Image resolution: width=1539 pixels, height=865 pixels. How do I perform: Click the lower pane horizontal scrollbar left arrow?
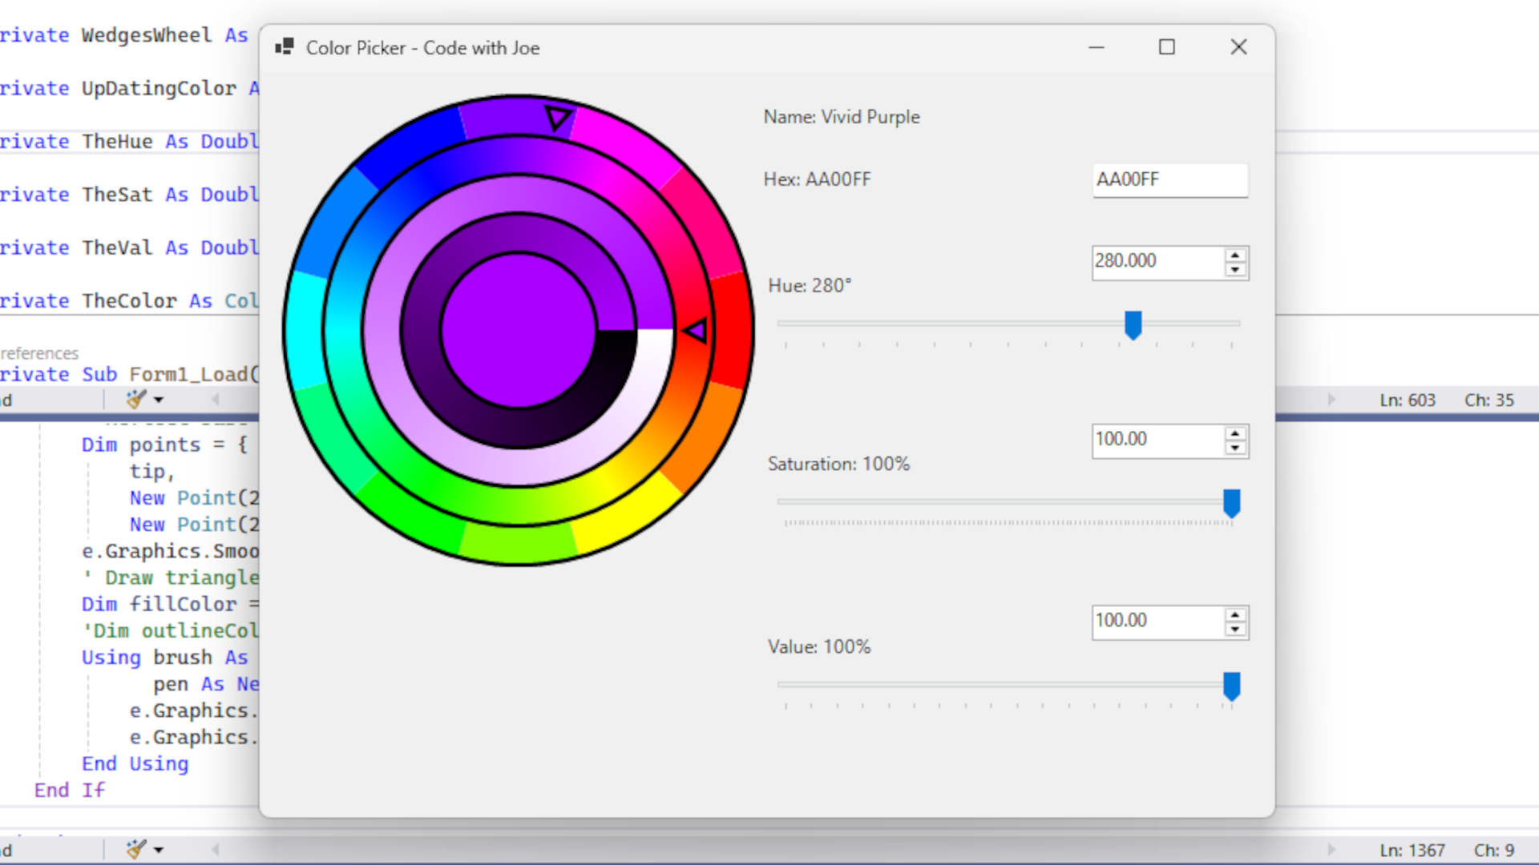(215, 849)
